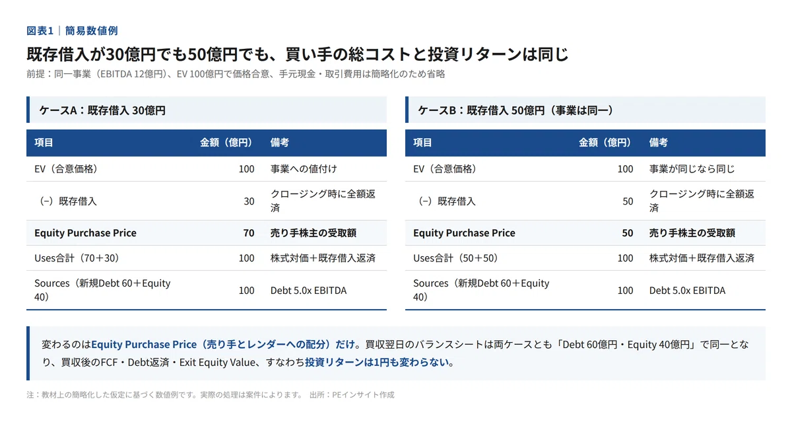Click EV（合意価格） row label in Case A

66,169
